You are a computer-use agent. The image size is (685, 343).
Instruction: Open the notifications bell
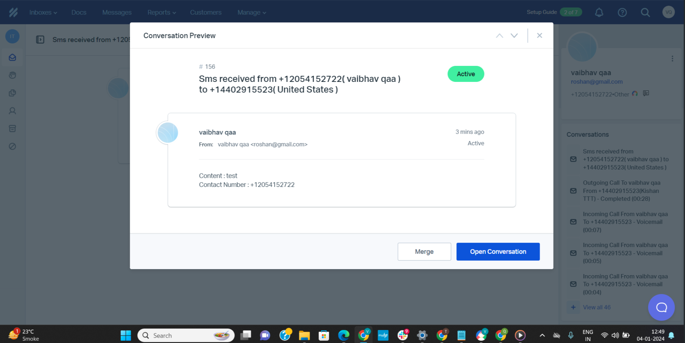coord(599,12)
